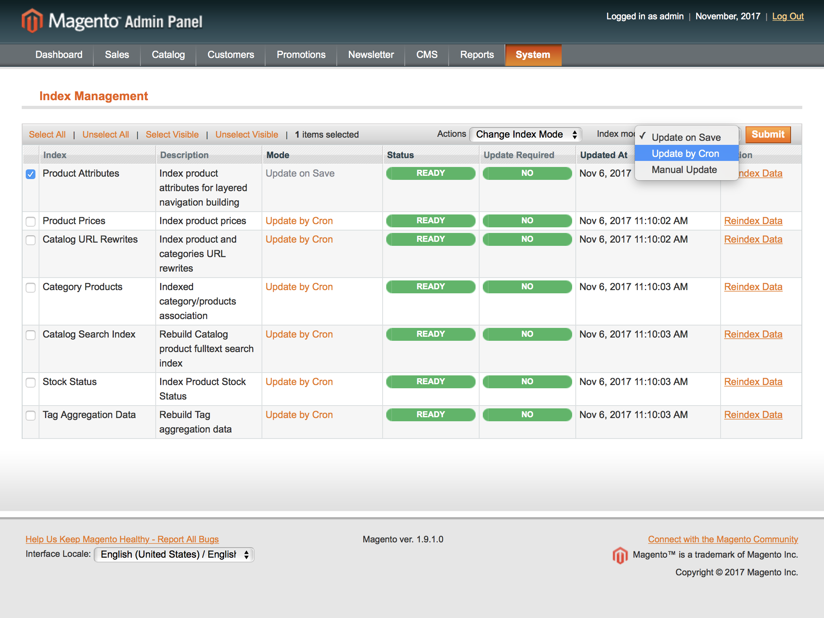The image size is (824, 618).
Task: Open the Change Index Mode actions dropdown
Action: 525,134
